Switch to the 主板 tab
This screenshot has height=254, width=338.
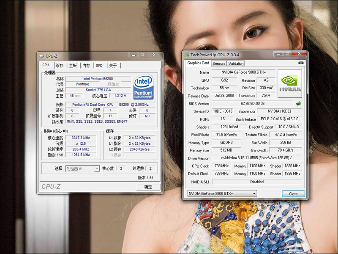[x=73, y=66]
